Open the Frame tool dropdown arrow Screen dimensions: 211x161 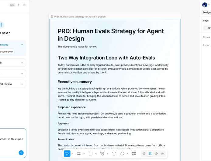84,154
